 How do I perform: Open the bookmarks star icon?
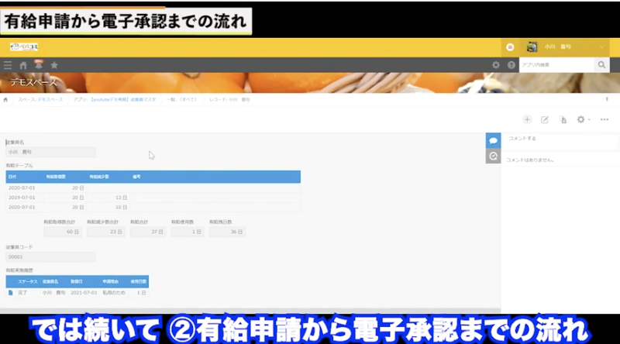point(54,65)
